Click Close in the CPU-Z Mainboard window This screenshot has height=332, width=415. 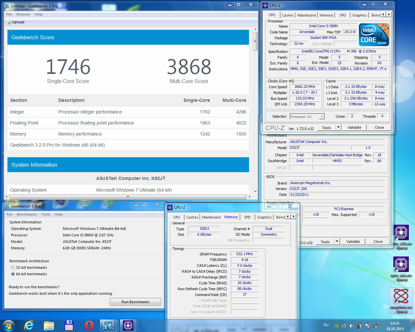(378, 242)
